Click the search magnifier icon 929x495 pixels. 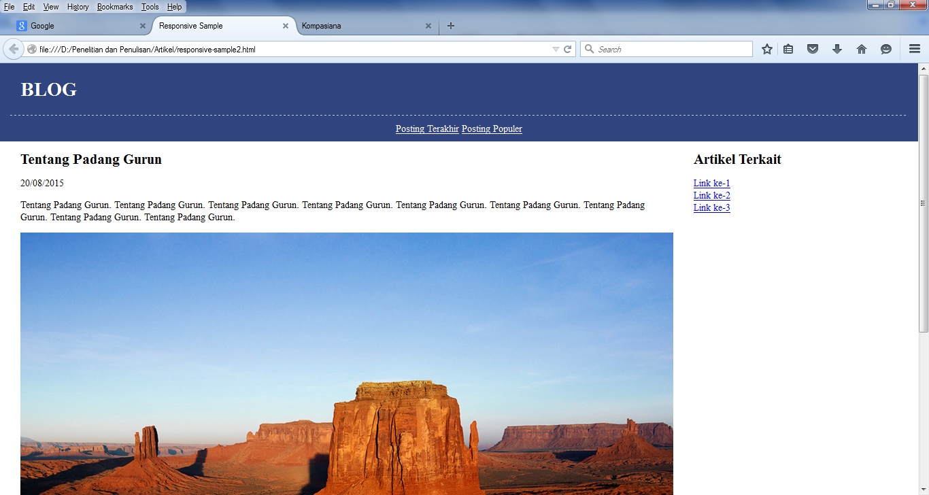click(590, 49)
